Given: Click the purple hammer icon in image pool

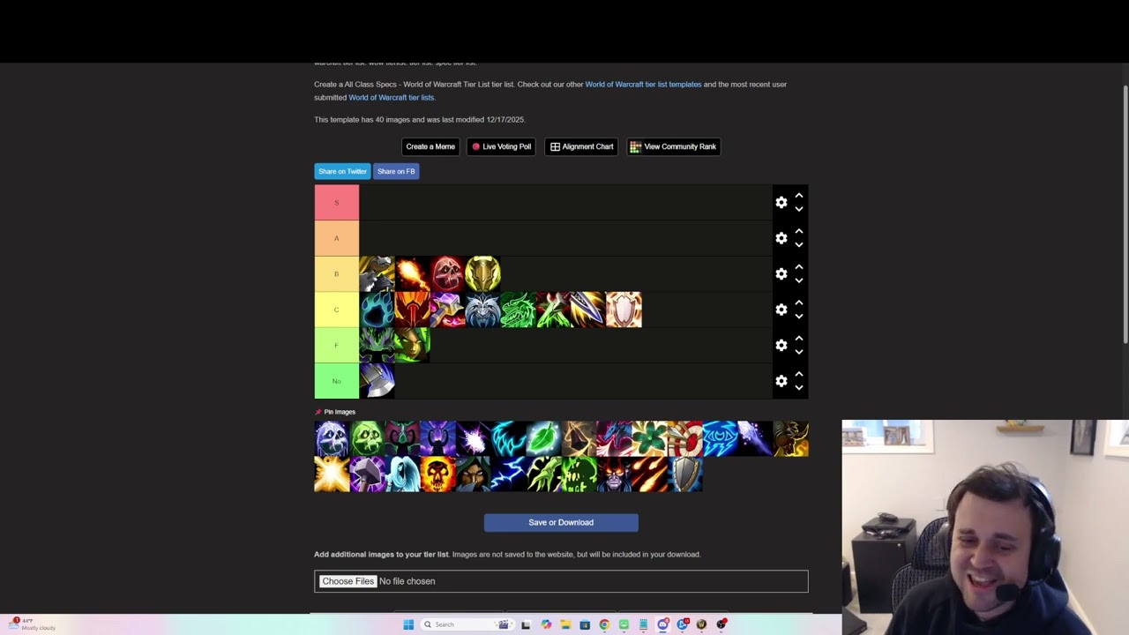Looking at the screenshot, I should click(x=367, y=474).
